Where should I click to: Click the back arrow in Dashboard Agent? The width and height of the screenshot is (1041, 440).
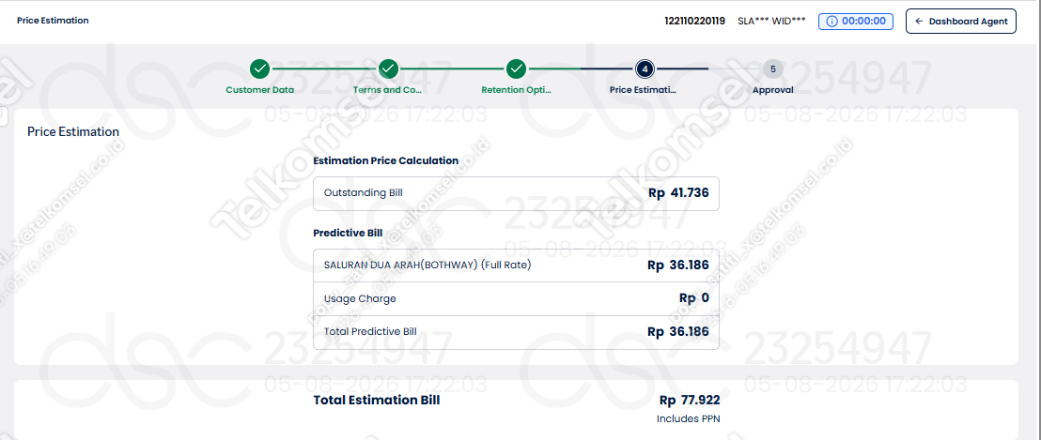[x=919, y=22]
